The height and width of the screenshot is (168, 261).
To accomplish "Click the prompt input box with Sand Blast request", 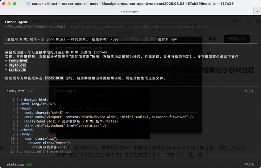I will tap(130, 39).
